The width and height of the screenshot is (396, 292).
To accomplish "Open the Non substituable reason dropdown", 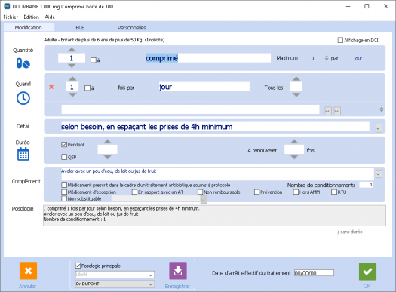I will (204, 199).
